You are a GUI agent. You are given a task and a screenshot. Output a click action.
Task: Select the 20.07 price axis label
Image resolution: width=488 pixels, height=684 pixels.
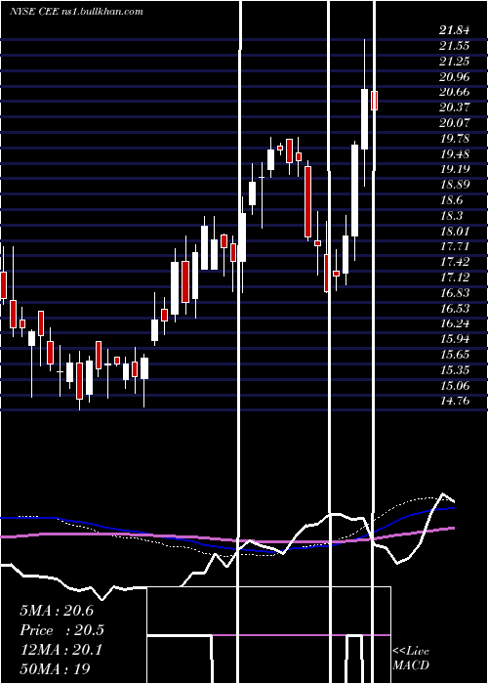454,123
